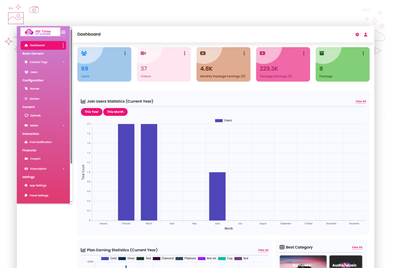Click the Subscription money icon in sidebar
The image size is (393, 268).
(26, 169)
